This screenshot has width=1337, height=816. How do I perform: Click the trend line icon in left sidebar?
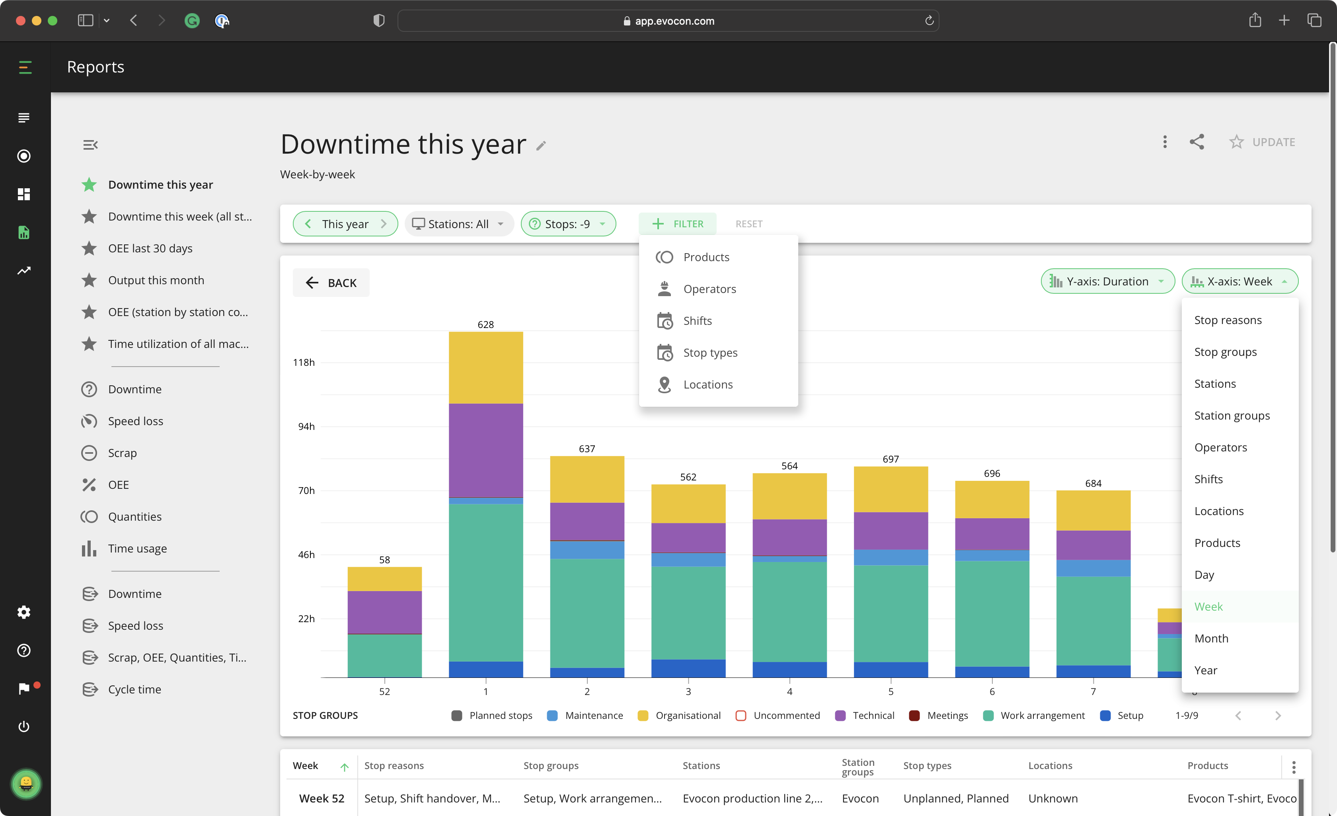click(24, 270)
